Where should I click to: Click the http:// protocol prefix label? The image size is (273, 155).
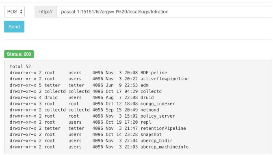pyautogui.click(x=46, y=12)
